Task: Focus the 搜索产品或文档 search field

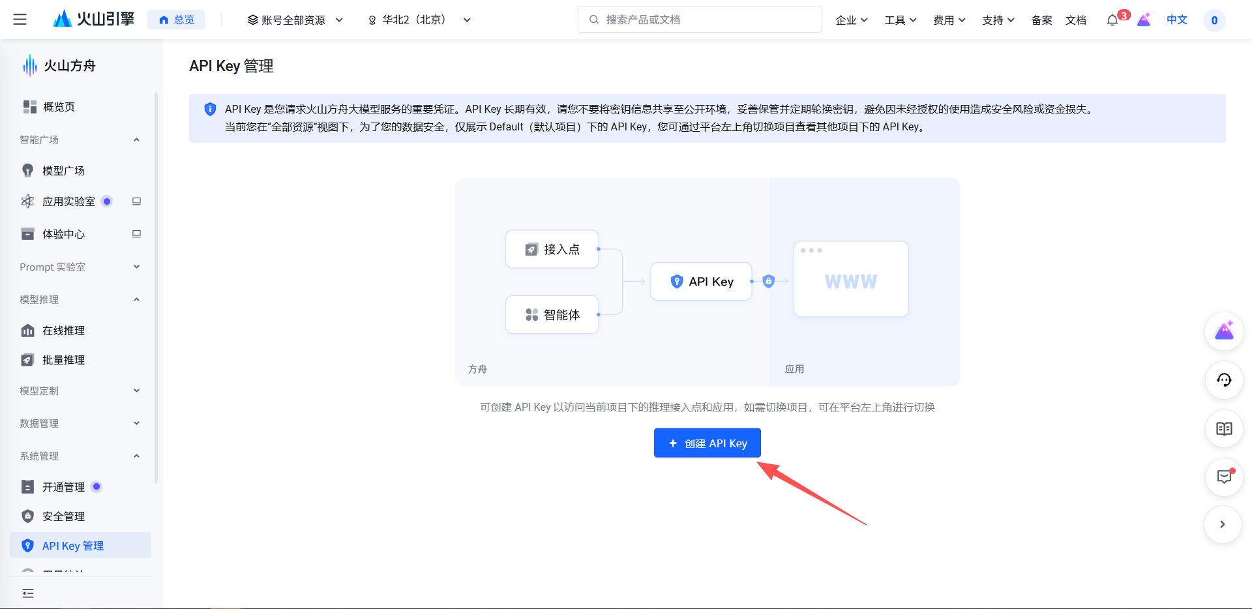Action: pyautogui.click(x=700, y=20)
